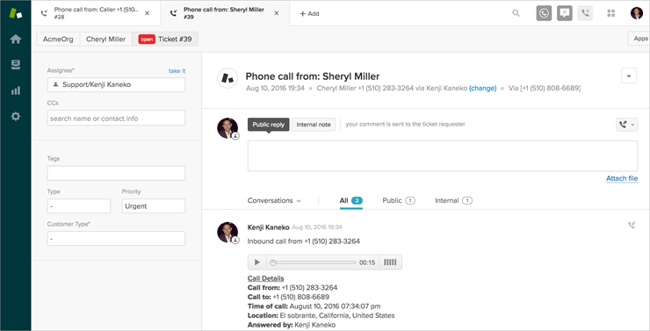Click the search magnifier icon
This screenshot has width=650, height=331.
tap(516, 13)
